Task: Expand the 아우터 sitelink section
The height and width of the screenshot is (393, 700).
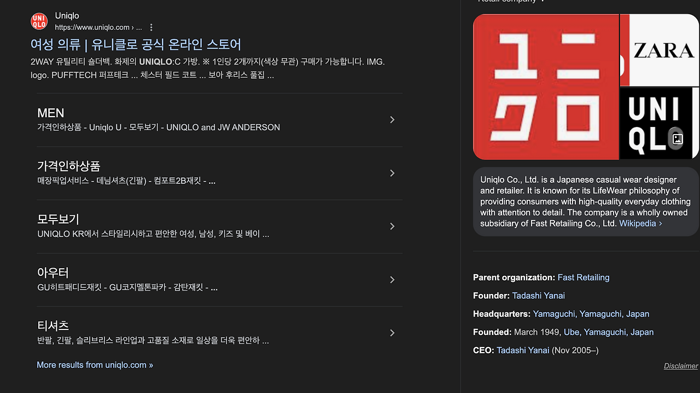Action: point(392,279)
